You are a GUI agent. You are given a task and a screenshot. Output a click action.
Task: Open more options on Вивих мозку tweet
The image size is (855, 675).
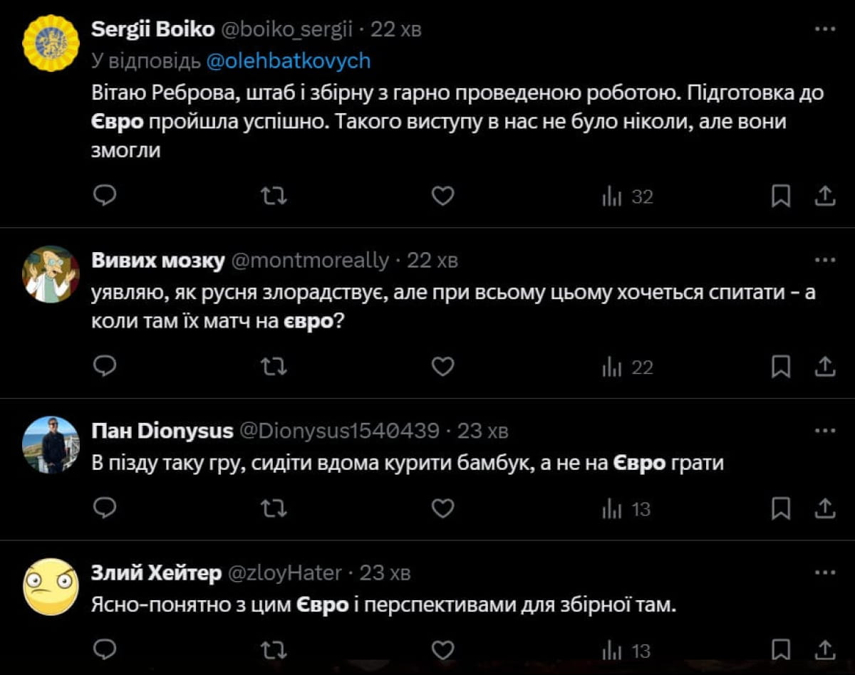coord(824,261)
